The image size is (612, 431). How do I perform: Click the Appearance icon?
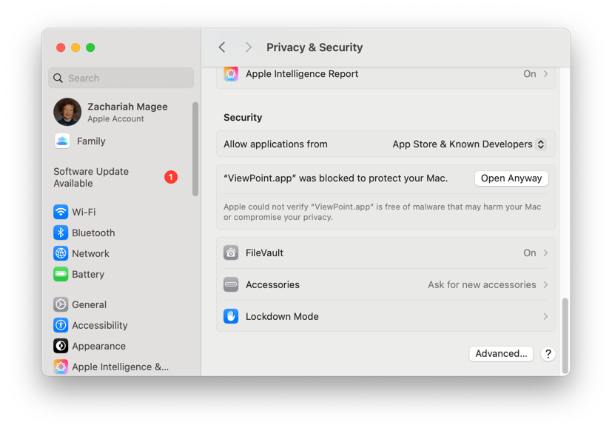point(61,346)
